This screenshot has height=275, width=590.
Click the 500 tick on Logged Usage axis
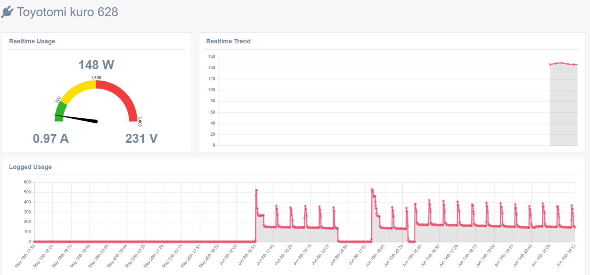pyautogui.click(x=27, y=192)
